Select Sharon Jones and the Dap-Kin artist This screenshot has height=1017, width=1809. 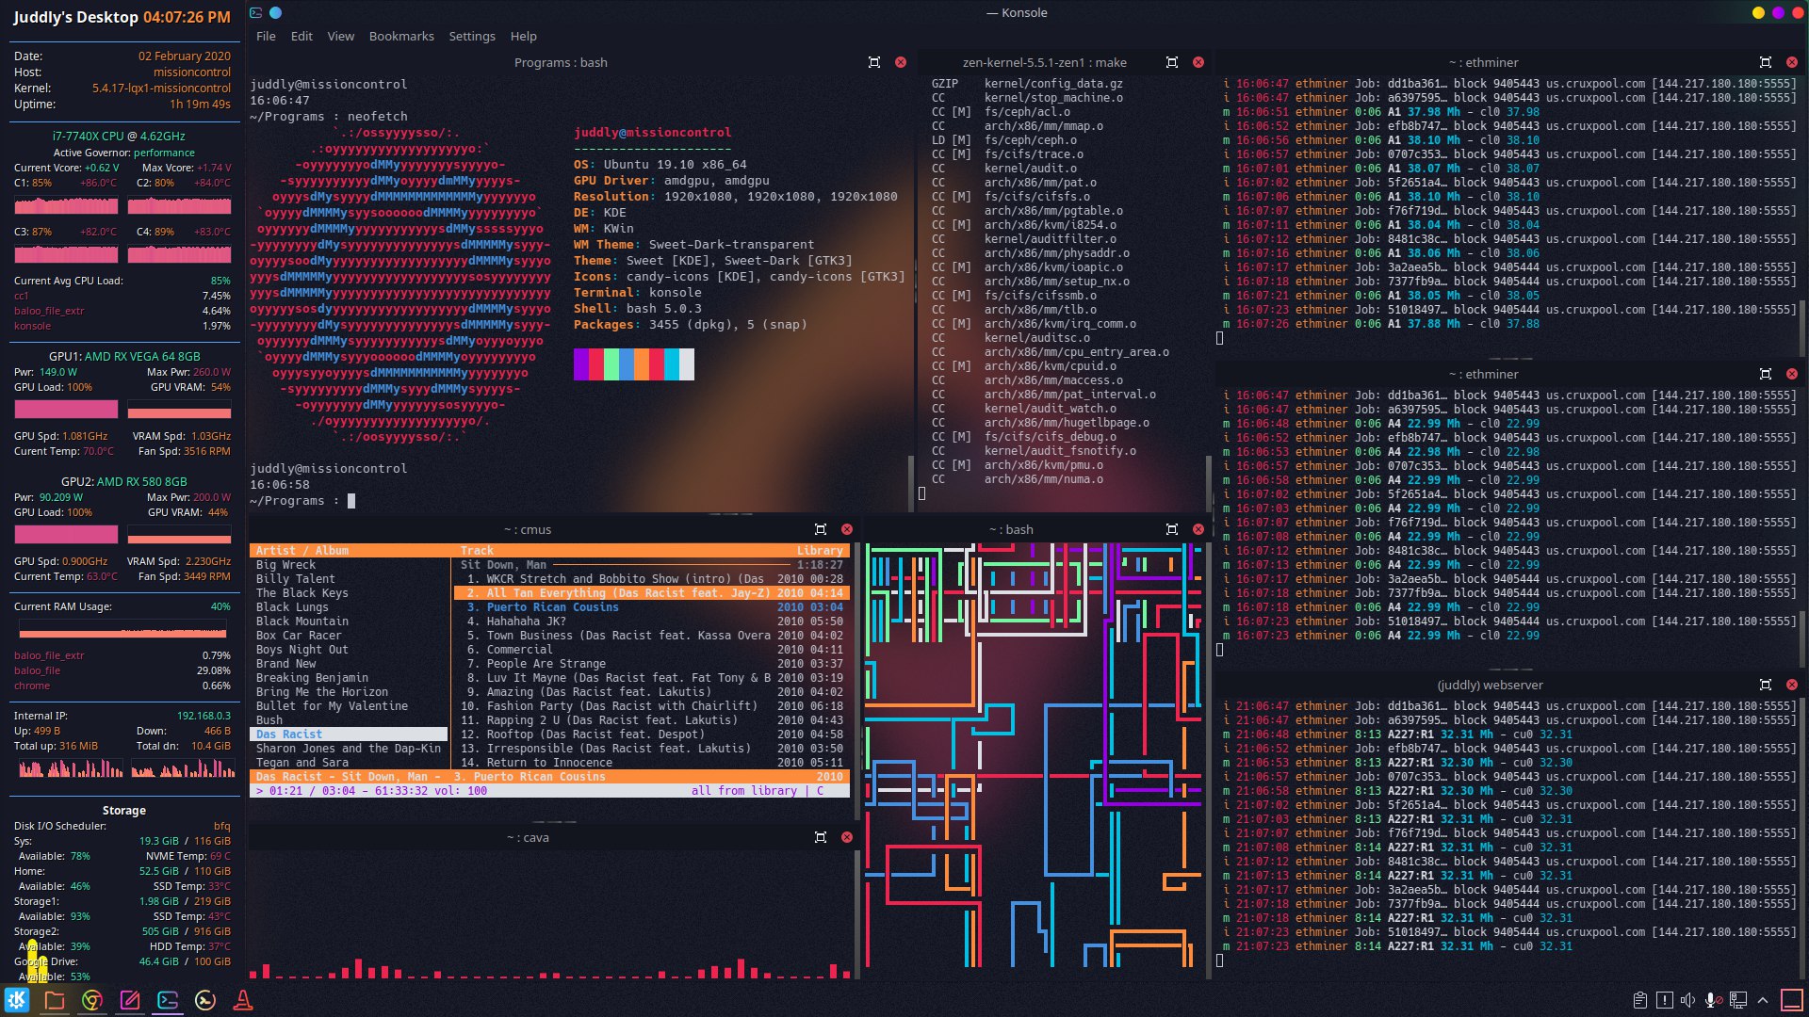(350, 749)
